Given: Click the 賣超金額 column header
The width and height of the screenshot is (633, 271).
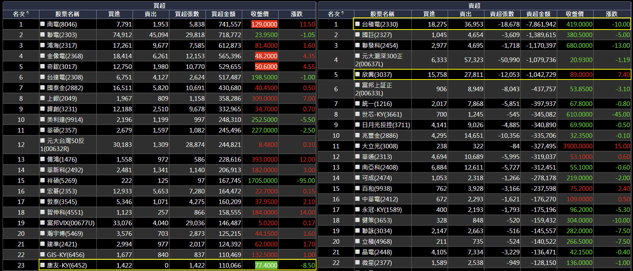Looking at the screenshot, I should [539, 14].
